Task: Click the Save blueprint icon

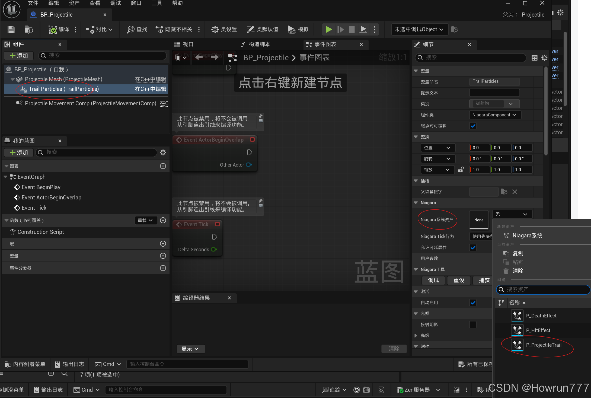Action: (11, 30)
